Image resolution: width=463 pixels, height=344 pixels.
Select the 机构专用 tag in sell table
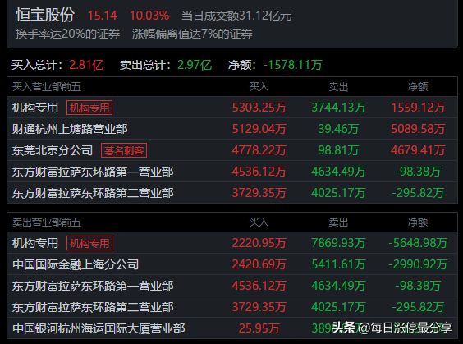pos(89,243)
